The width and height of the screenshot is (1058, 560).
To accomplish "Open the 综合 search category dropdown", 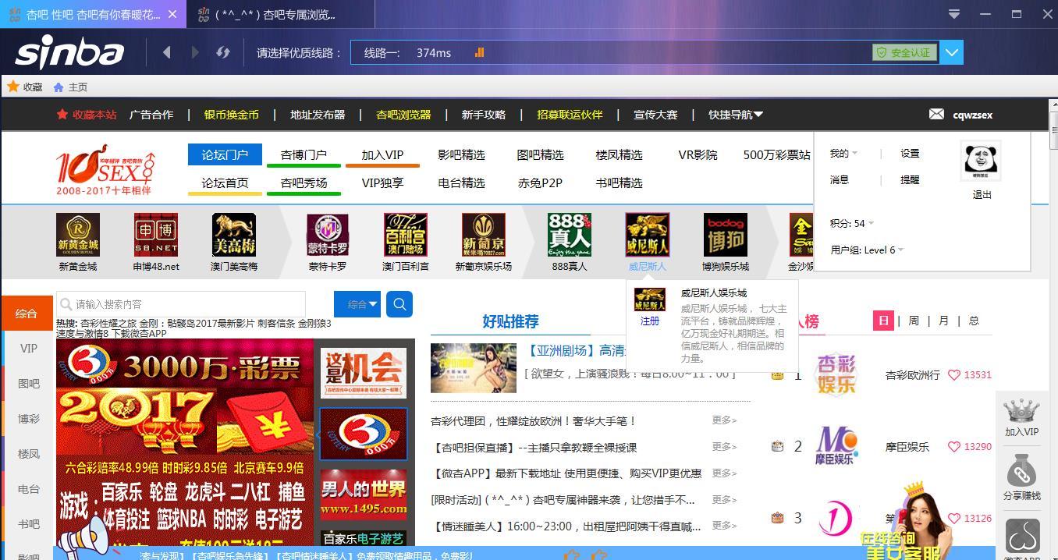I will tap(357, 304).
